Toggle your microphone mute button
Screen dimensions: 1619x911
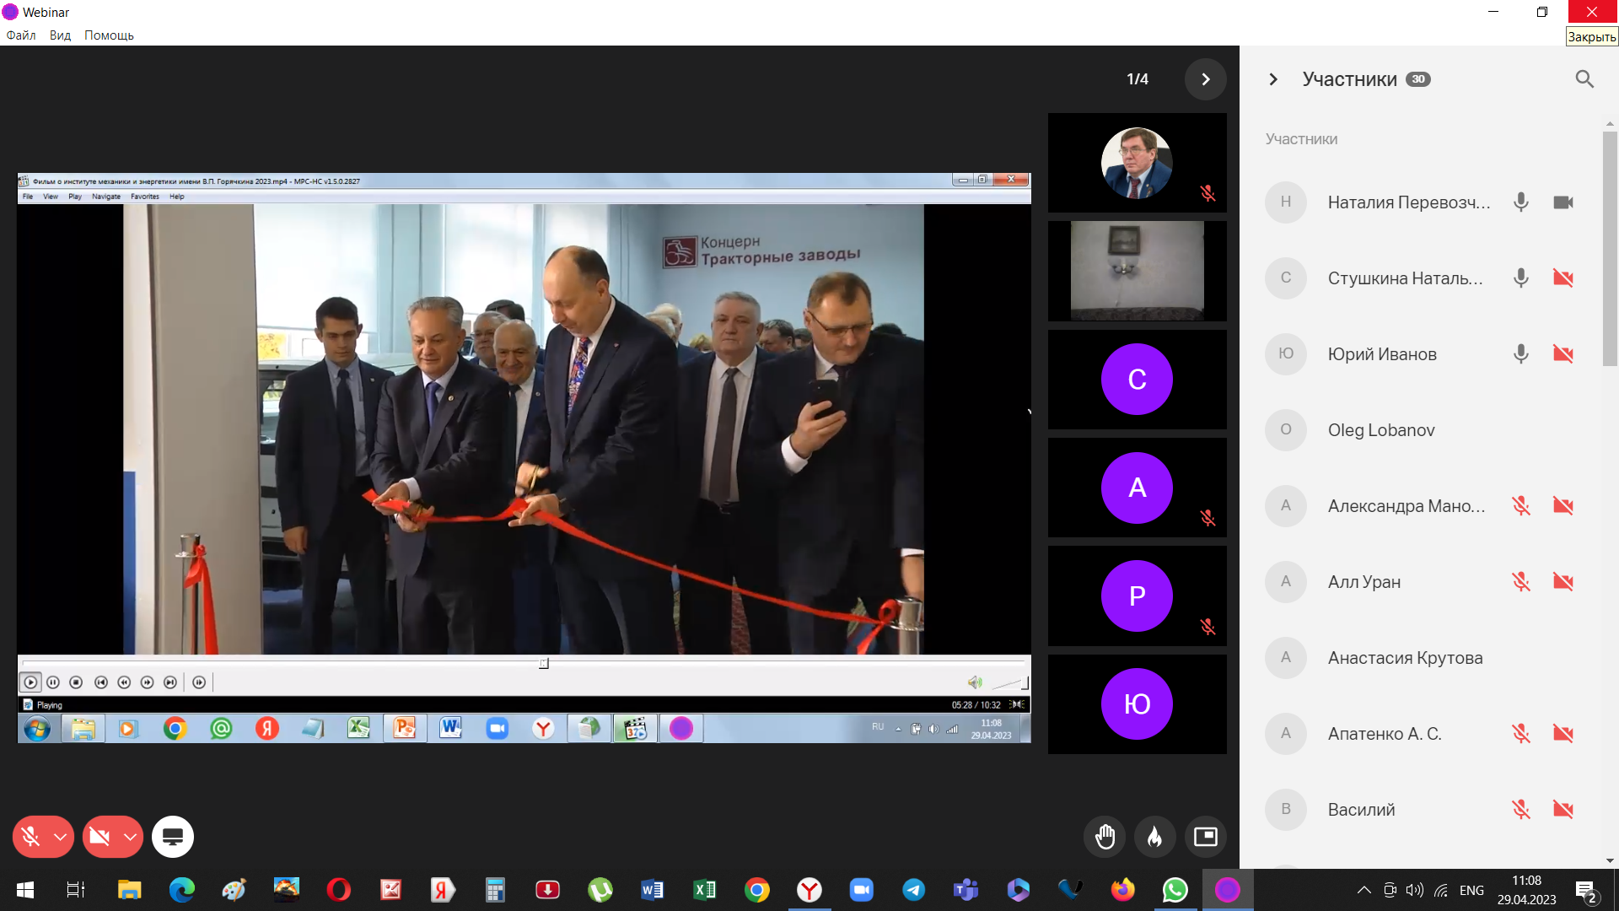point(30,837)
